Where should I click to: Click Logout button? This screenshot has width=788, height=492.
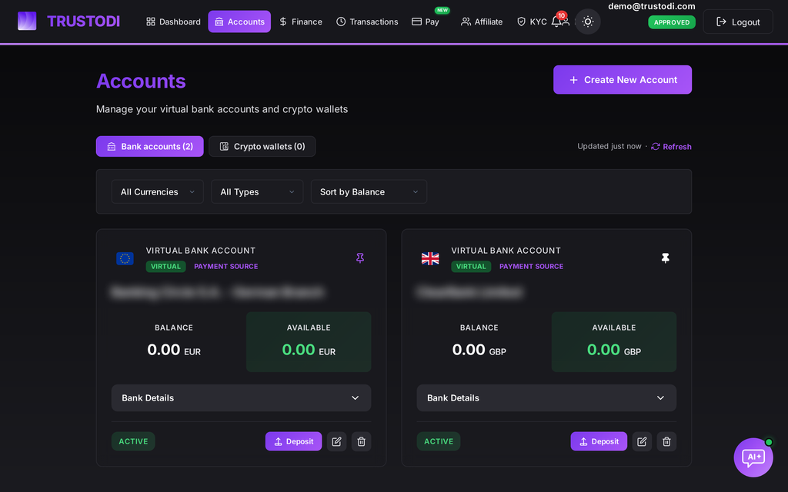pos(738,22)
